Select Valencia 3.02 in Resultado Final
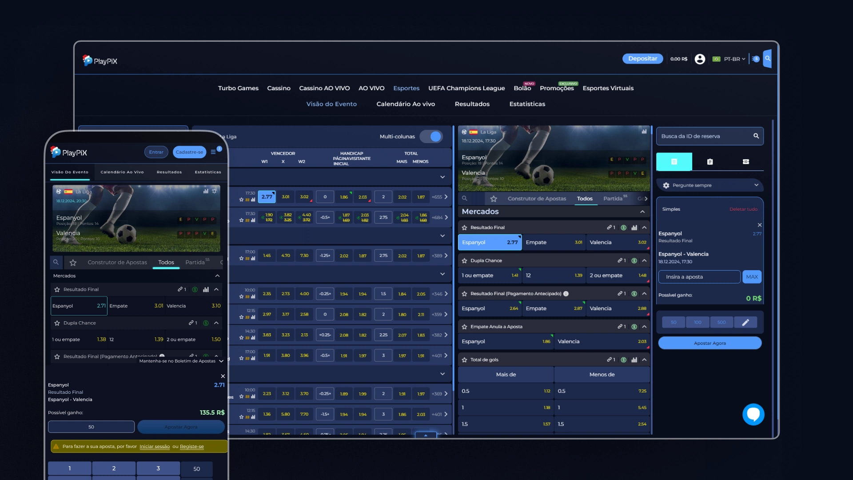This screenshot has height=480, width=853. pos(618,242)
